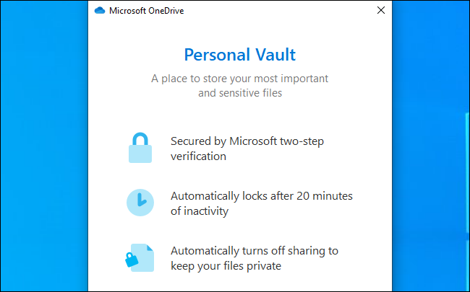Click the 'of inactivity' text

pyautogui.click(x=200, y=211)
